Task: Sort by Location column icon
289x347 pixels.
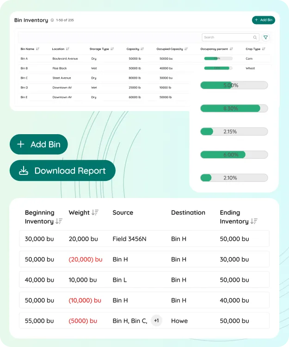Action: 68,49
